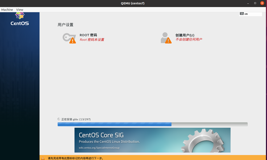Image resolution: width=267 pixels, height=160 pixels.
Task: Click the CentOS logo in sidebar
Action: 20,19
